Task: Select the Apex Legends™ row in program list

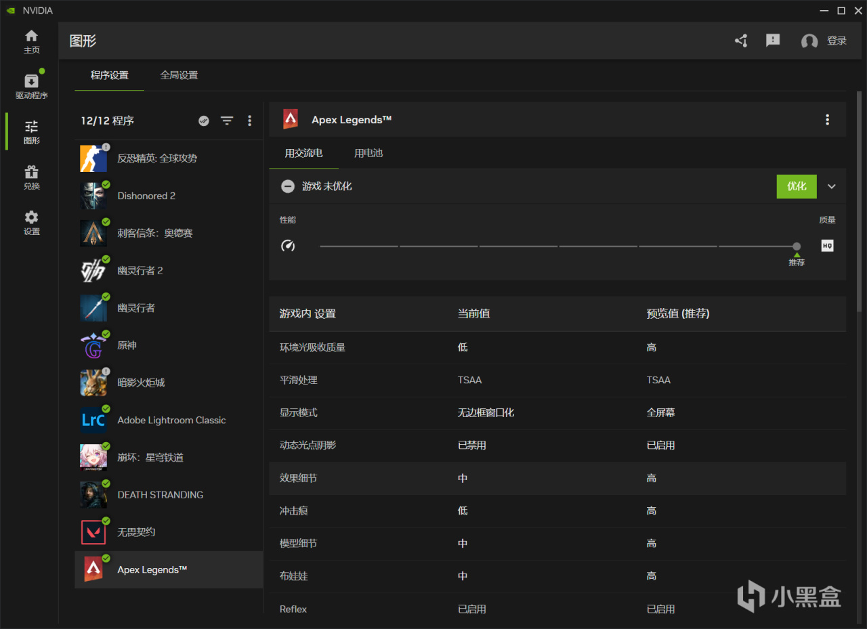Action: (x=169, y=569)
